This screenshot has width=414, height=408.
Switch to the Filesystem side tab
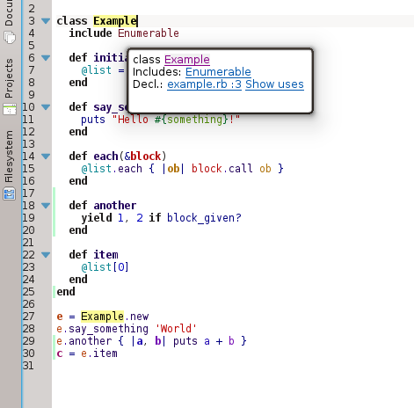coord(9,157)
